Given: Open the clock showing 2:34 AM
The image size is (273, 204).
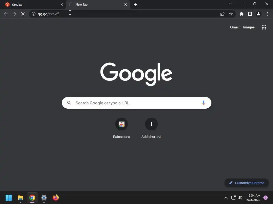Looking at the screenshot, I should coord(253,198).
